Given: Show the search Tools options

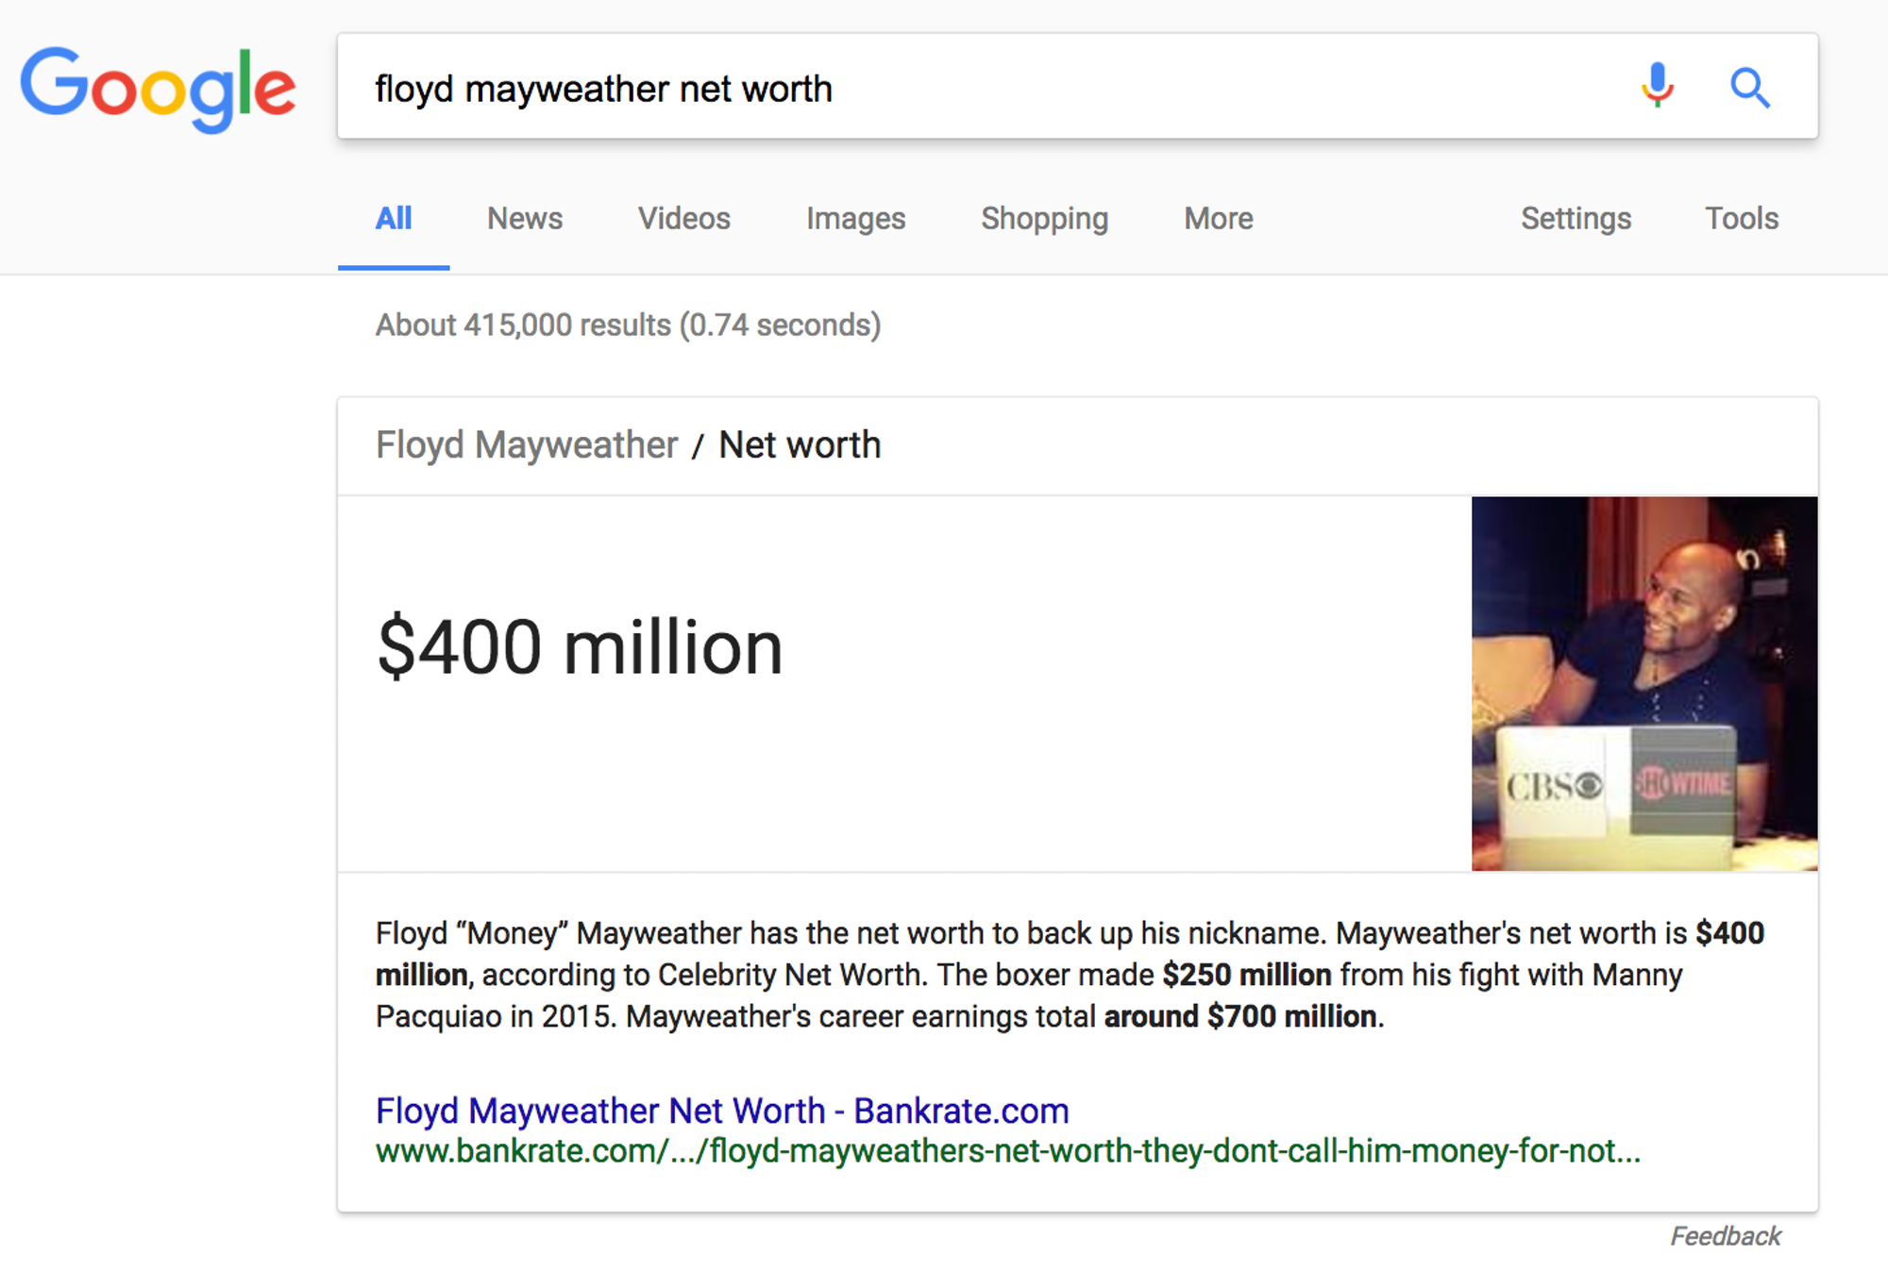Looking at the screenshot, I should [1741, 219].
